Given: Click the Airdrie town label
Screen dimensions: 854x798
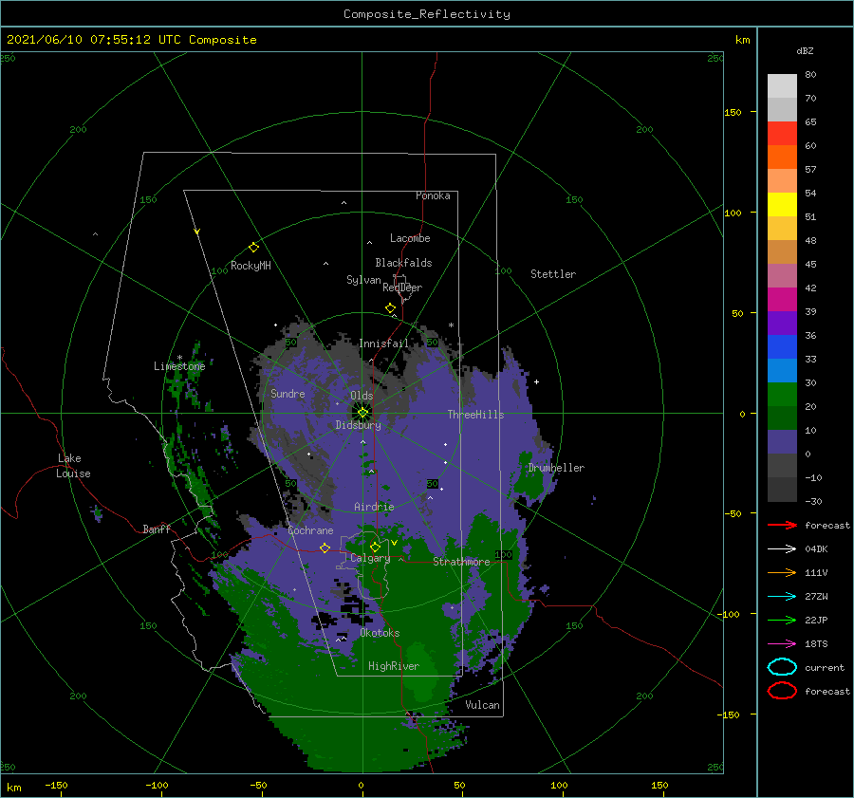Looking at the screenshot, I should 374,507.
